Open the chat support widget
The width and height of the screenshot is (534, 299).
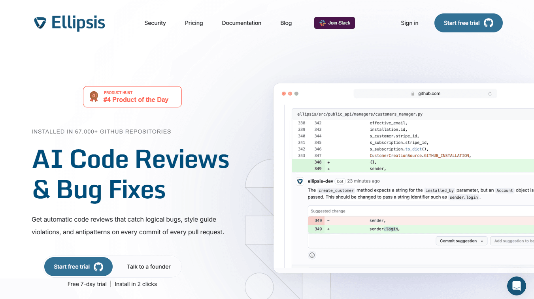(516, 286)
